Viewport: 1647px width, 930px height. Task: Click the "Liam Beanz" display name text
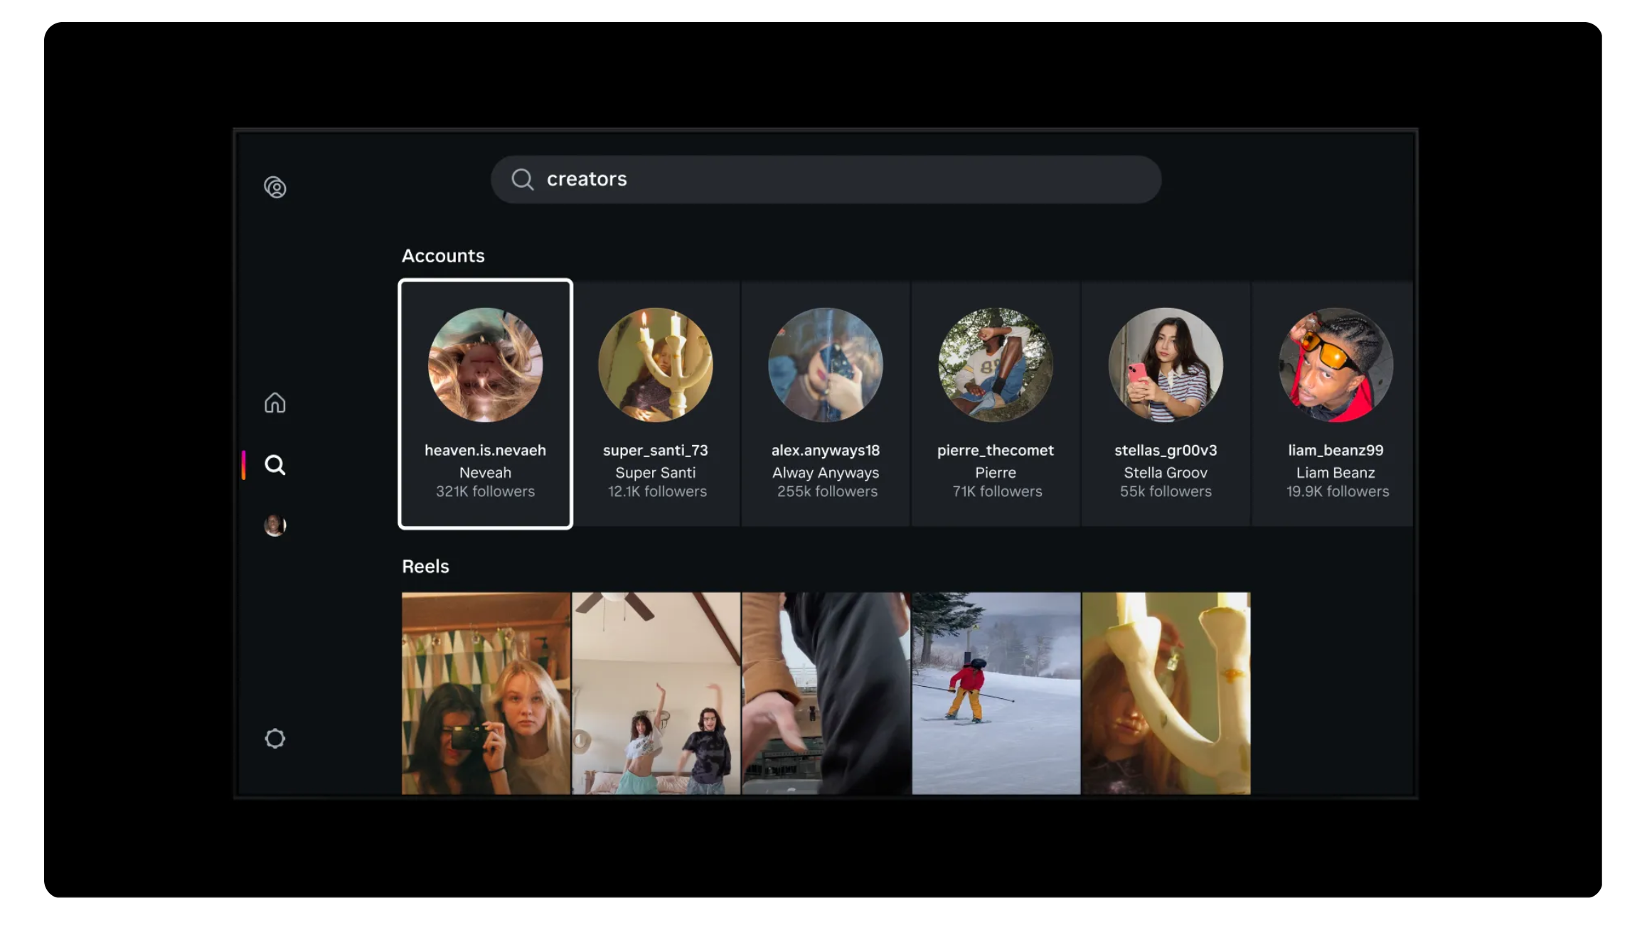point(1335,472)
